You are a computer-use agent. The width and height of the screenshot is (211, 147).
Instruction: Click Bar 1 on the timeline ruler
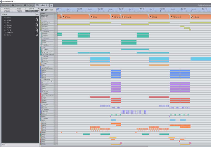pyautogui.click(x=59, y=9)
